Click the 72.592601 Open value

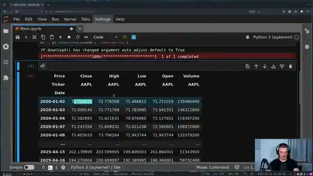pyautogui.click(x=163, y=127)
